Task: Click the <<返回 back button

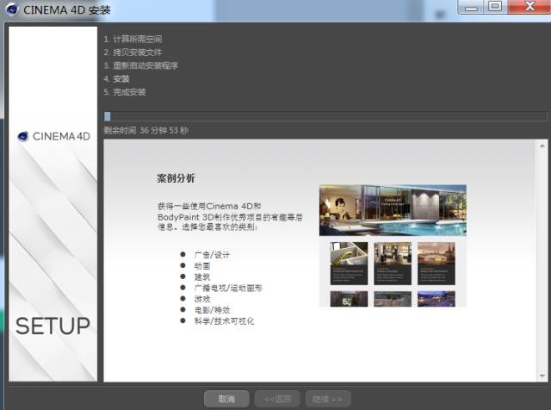Action: [276, 399]
